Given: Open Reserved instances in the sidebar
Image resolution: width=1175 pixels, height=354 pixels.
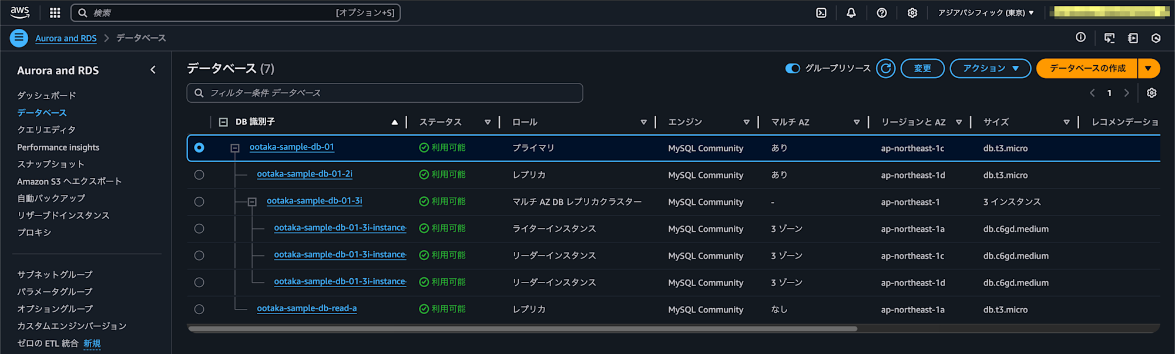Looking at the screenshot, I should point(63,215).
